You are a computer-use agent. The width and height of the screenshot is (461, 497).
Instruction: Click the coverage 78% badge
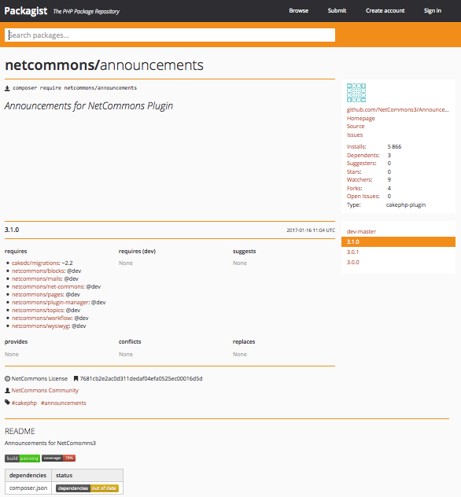pyautogui.click(x=59, y=458)
